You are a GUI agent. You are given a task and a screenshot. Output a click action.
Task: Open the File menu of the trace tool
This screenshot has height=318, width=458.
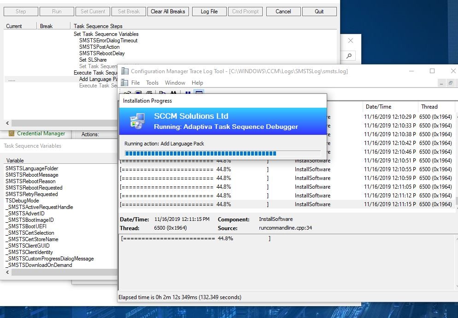pyautogui.click(x=135, y=82)
